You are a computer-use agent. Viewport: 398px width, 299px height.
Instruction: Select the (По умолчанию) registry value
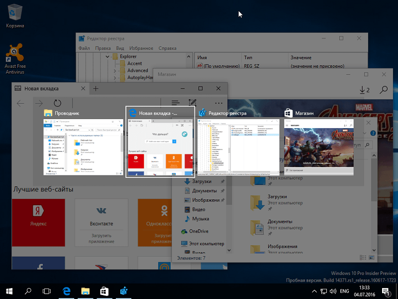click(218, 66)
